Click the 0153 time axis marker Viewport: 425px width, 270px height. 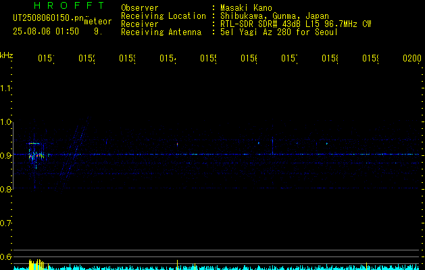127,58
